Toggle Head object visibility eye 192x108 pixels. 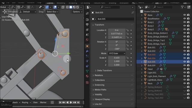(x=184, y=69)
